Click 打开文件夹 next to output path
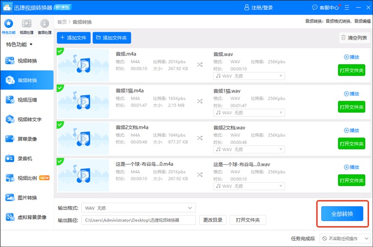Screen dimensions: 373x247 (x=248, y=220)
